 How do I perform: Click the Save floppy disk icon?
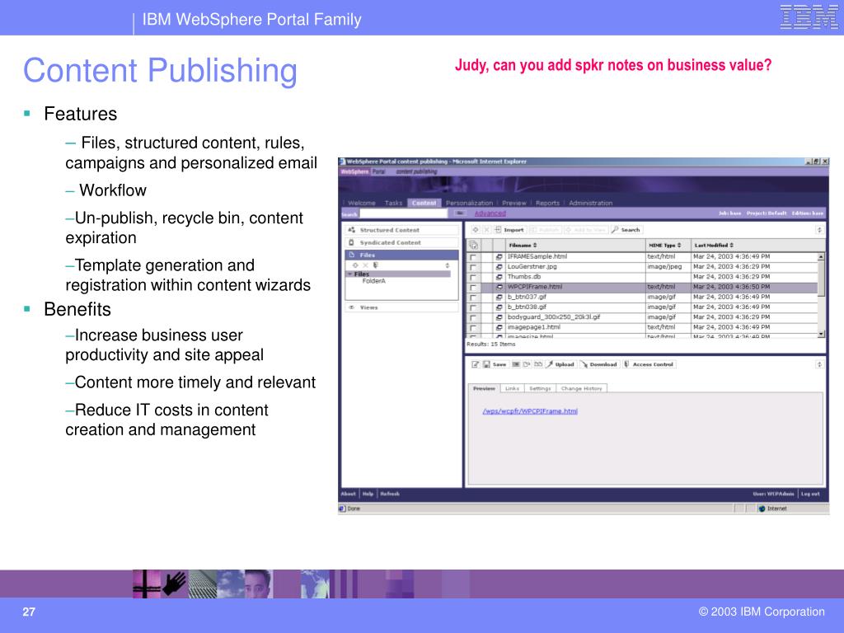pyautogui.click(x=486, y=364)
